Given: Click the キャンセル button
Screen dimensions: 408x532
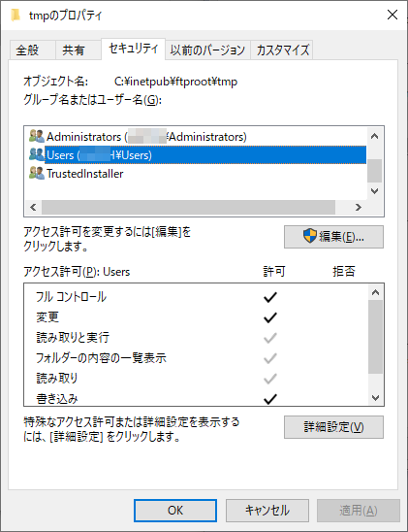Looking at the screenshot, I should (267, 511).
